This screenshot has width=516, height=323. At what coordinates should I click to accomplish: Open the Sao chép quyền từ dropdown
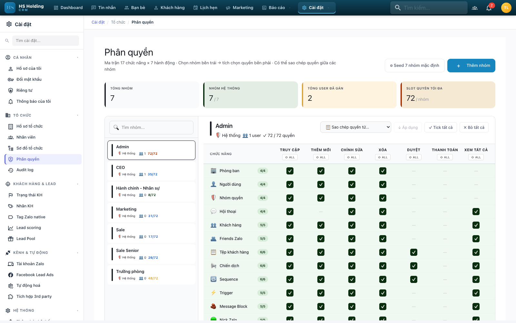(356, 127)
